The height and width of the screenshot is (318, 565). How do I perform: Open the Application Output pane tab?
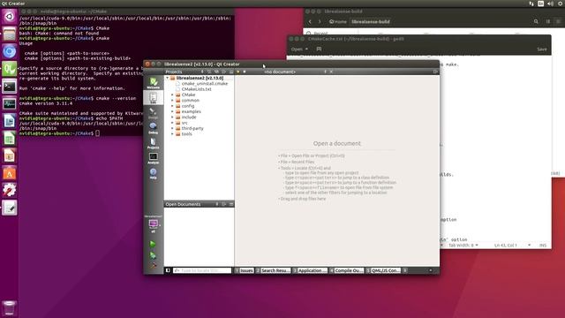coord(310,270)
